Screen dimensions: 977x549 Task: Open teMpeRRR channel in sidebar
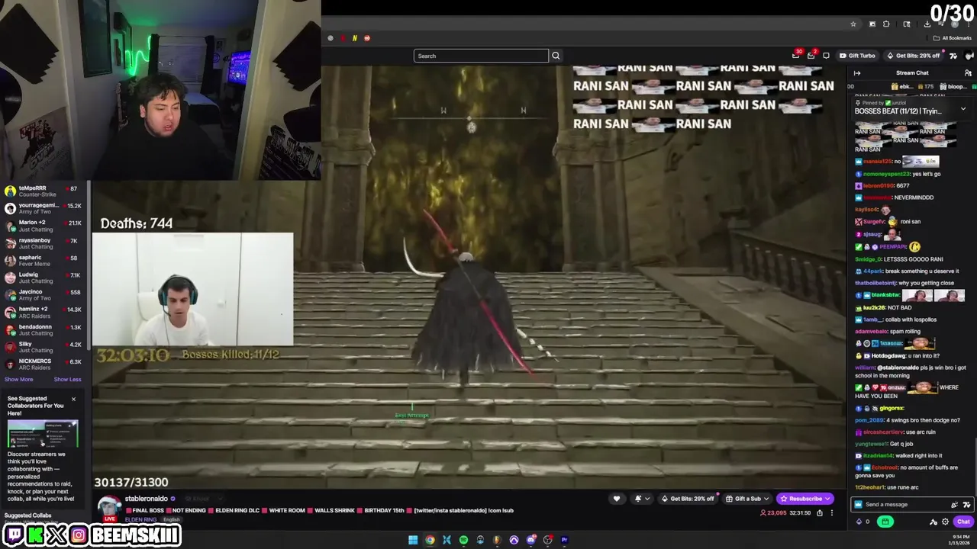[42, 191]
